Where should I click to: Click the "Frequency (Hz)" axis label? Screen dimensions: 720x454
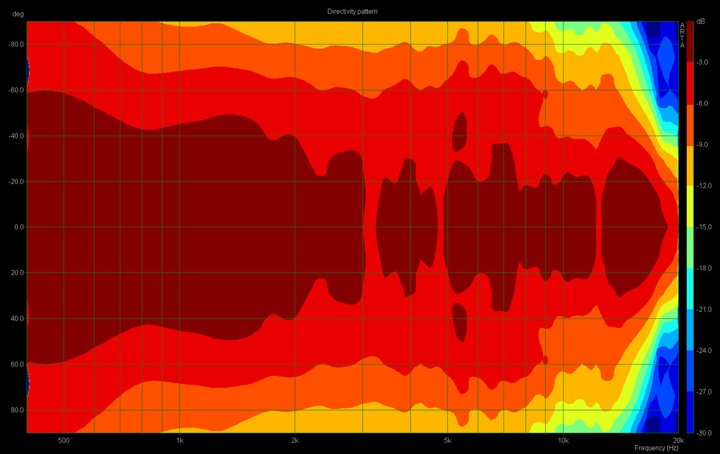tap(656, 448)
